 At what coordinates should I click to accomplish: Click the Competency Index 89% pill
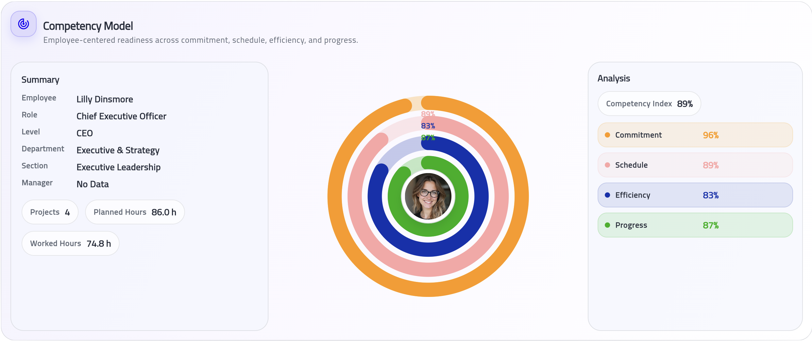pos(649,104)
